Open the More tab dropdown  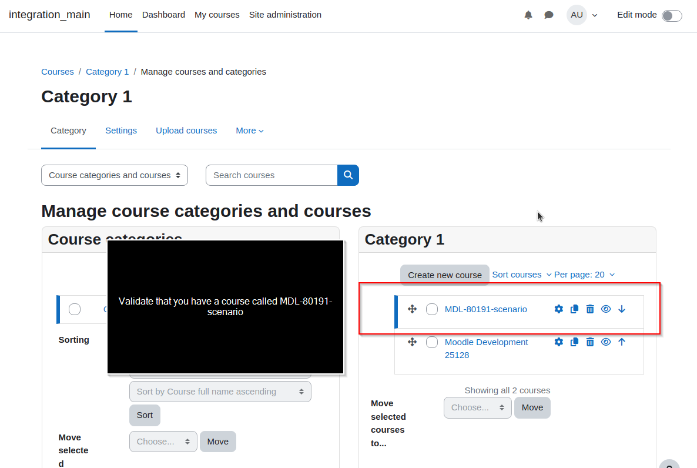[x=249, y=131]
